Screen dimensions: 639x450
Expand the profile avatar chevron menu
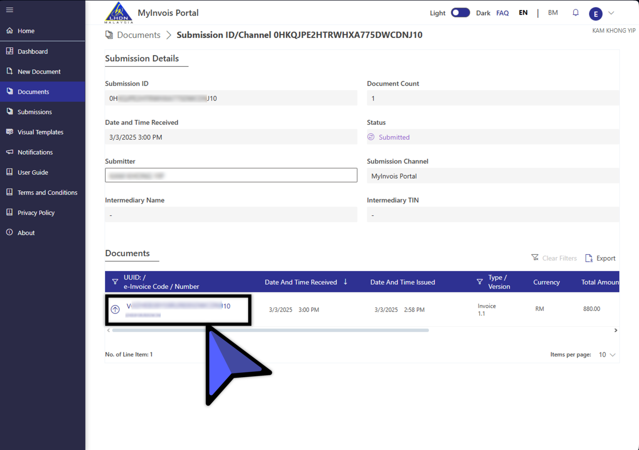point(611,13)
